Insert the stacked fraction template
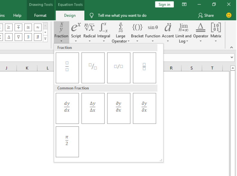This screenshot has height=176, width=237. pos(67,68)
